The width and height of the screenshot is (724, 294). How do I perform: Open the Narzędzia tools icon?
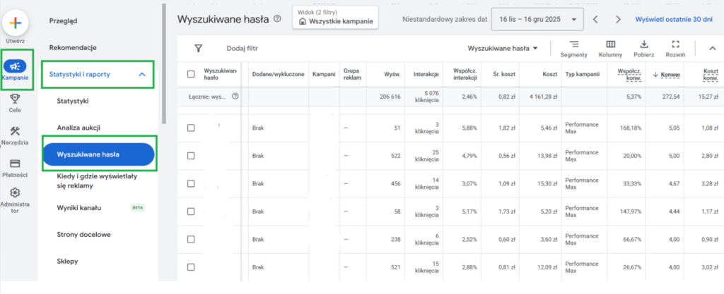coord(15,132)
